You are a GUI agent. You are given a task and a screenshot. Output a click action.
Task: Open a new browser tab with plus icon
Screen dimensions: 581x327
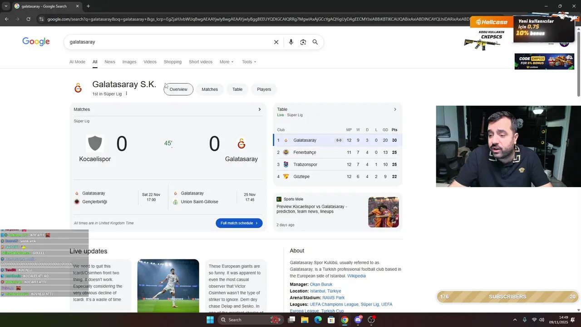(88, 6)
